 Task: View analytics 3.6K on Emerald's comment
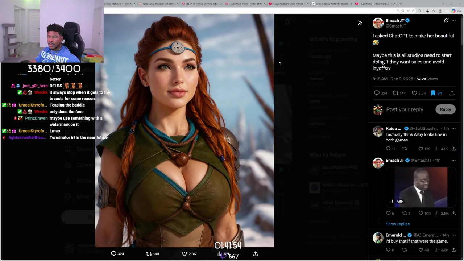[442, 250]
